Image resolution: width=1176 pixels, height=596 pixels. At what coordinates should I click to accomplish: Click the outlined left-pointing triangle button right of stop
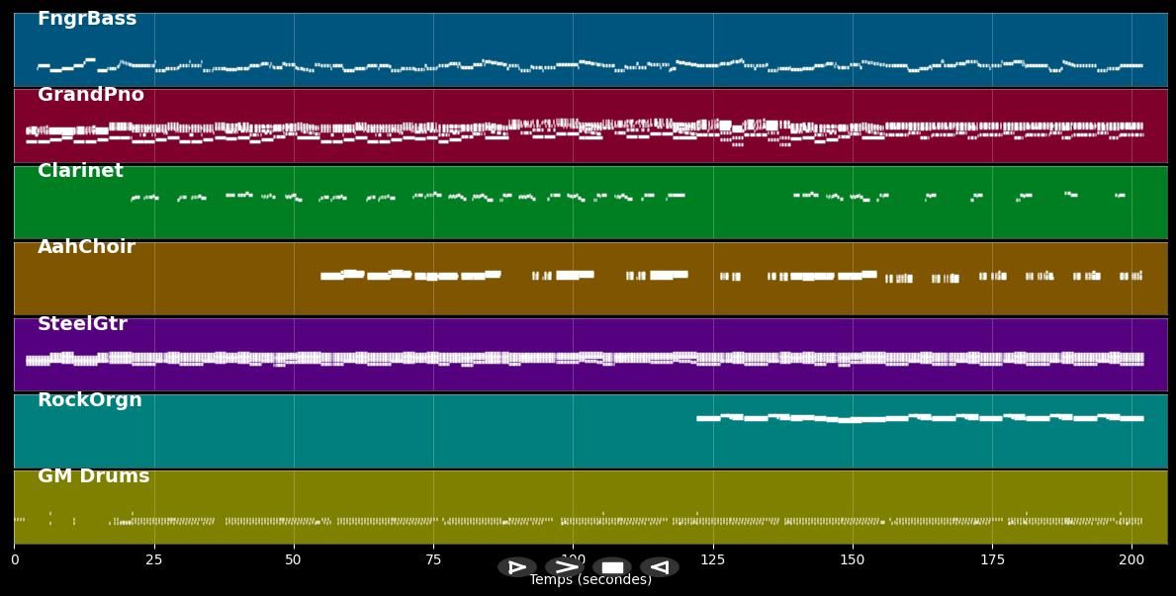[660, 566]
